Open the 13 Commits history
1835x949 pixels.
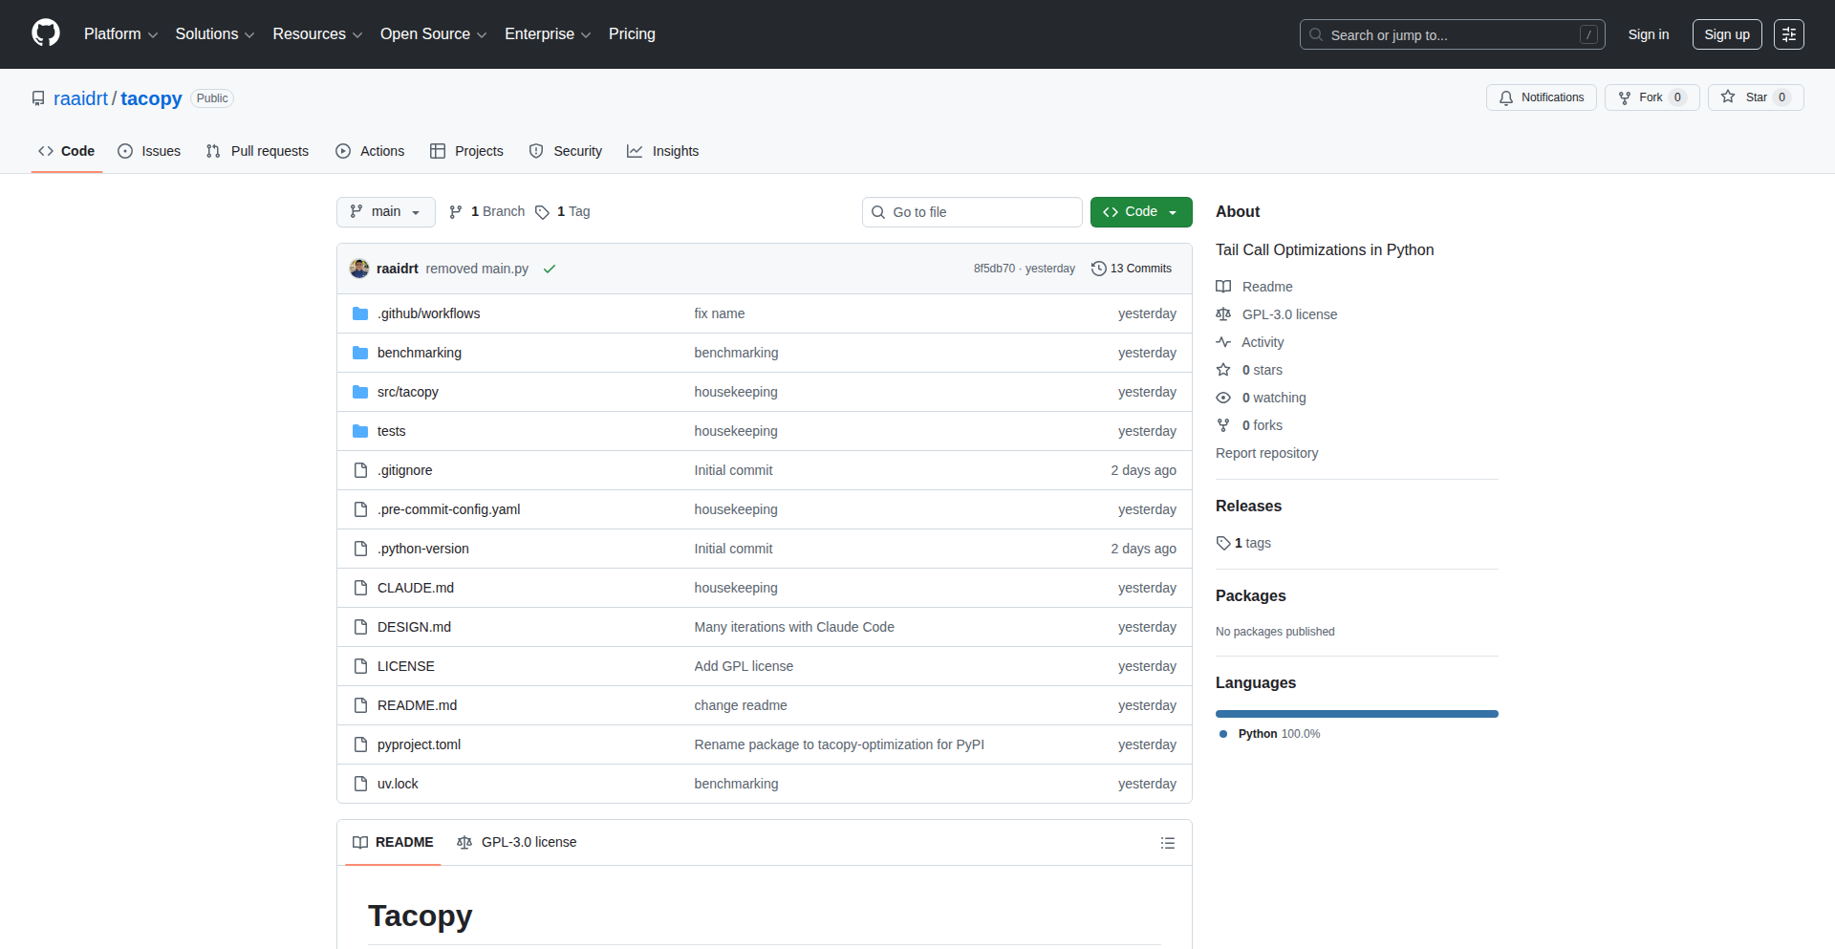1132,269
